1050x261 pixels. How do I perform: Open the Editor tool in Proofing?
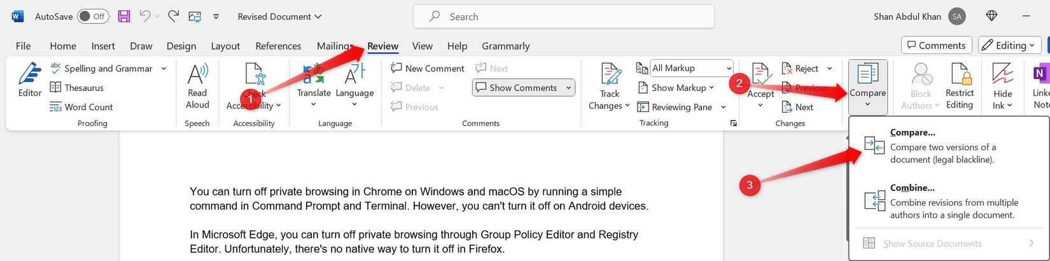(x=30, y=80)
